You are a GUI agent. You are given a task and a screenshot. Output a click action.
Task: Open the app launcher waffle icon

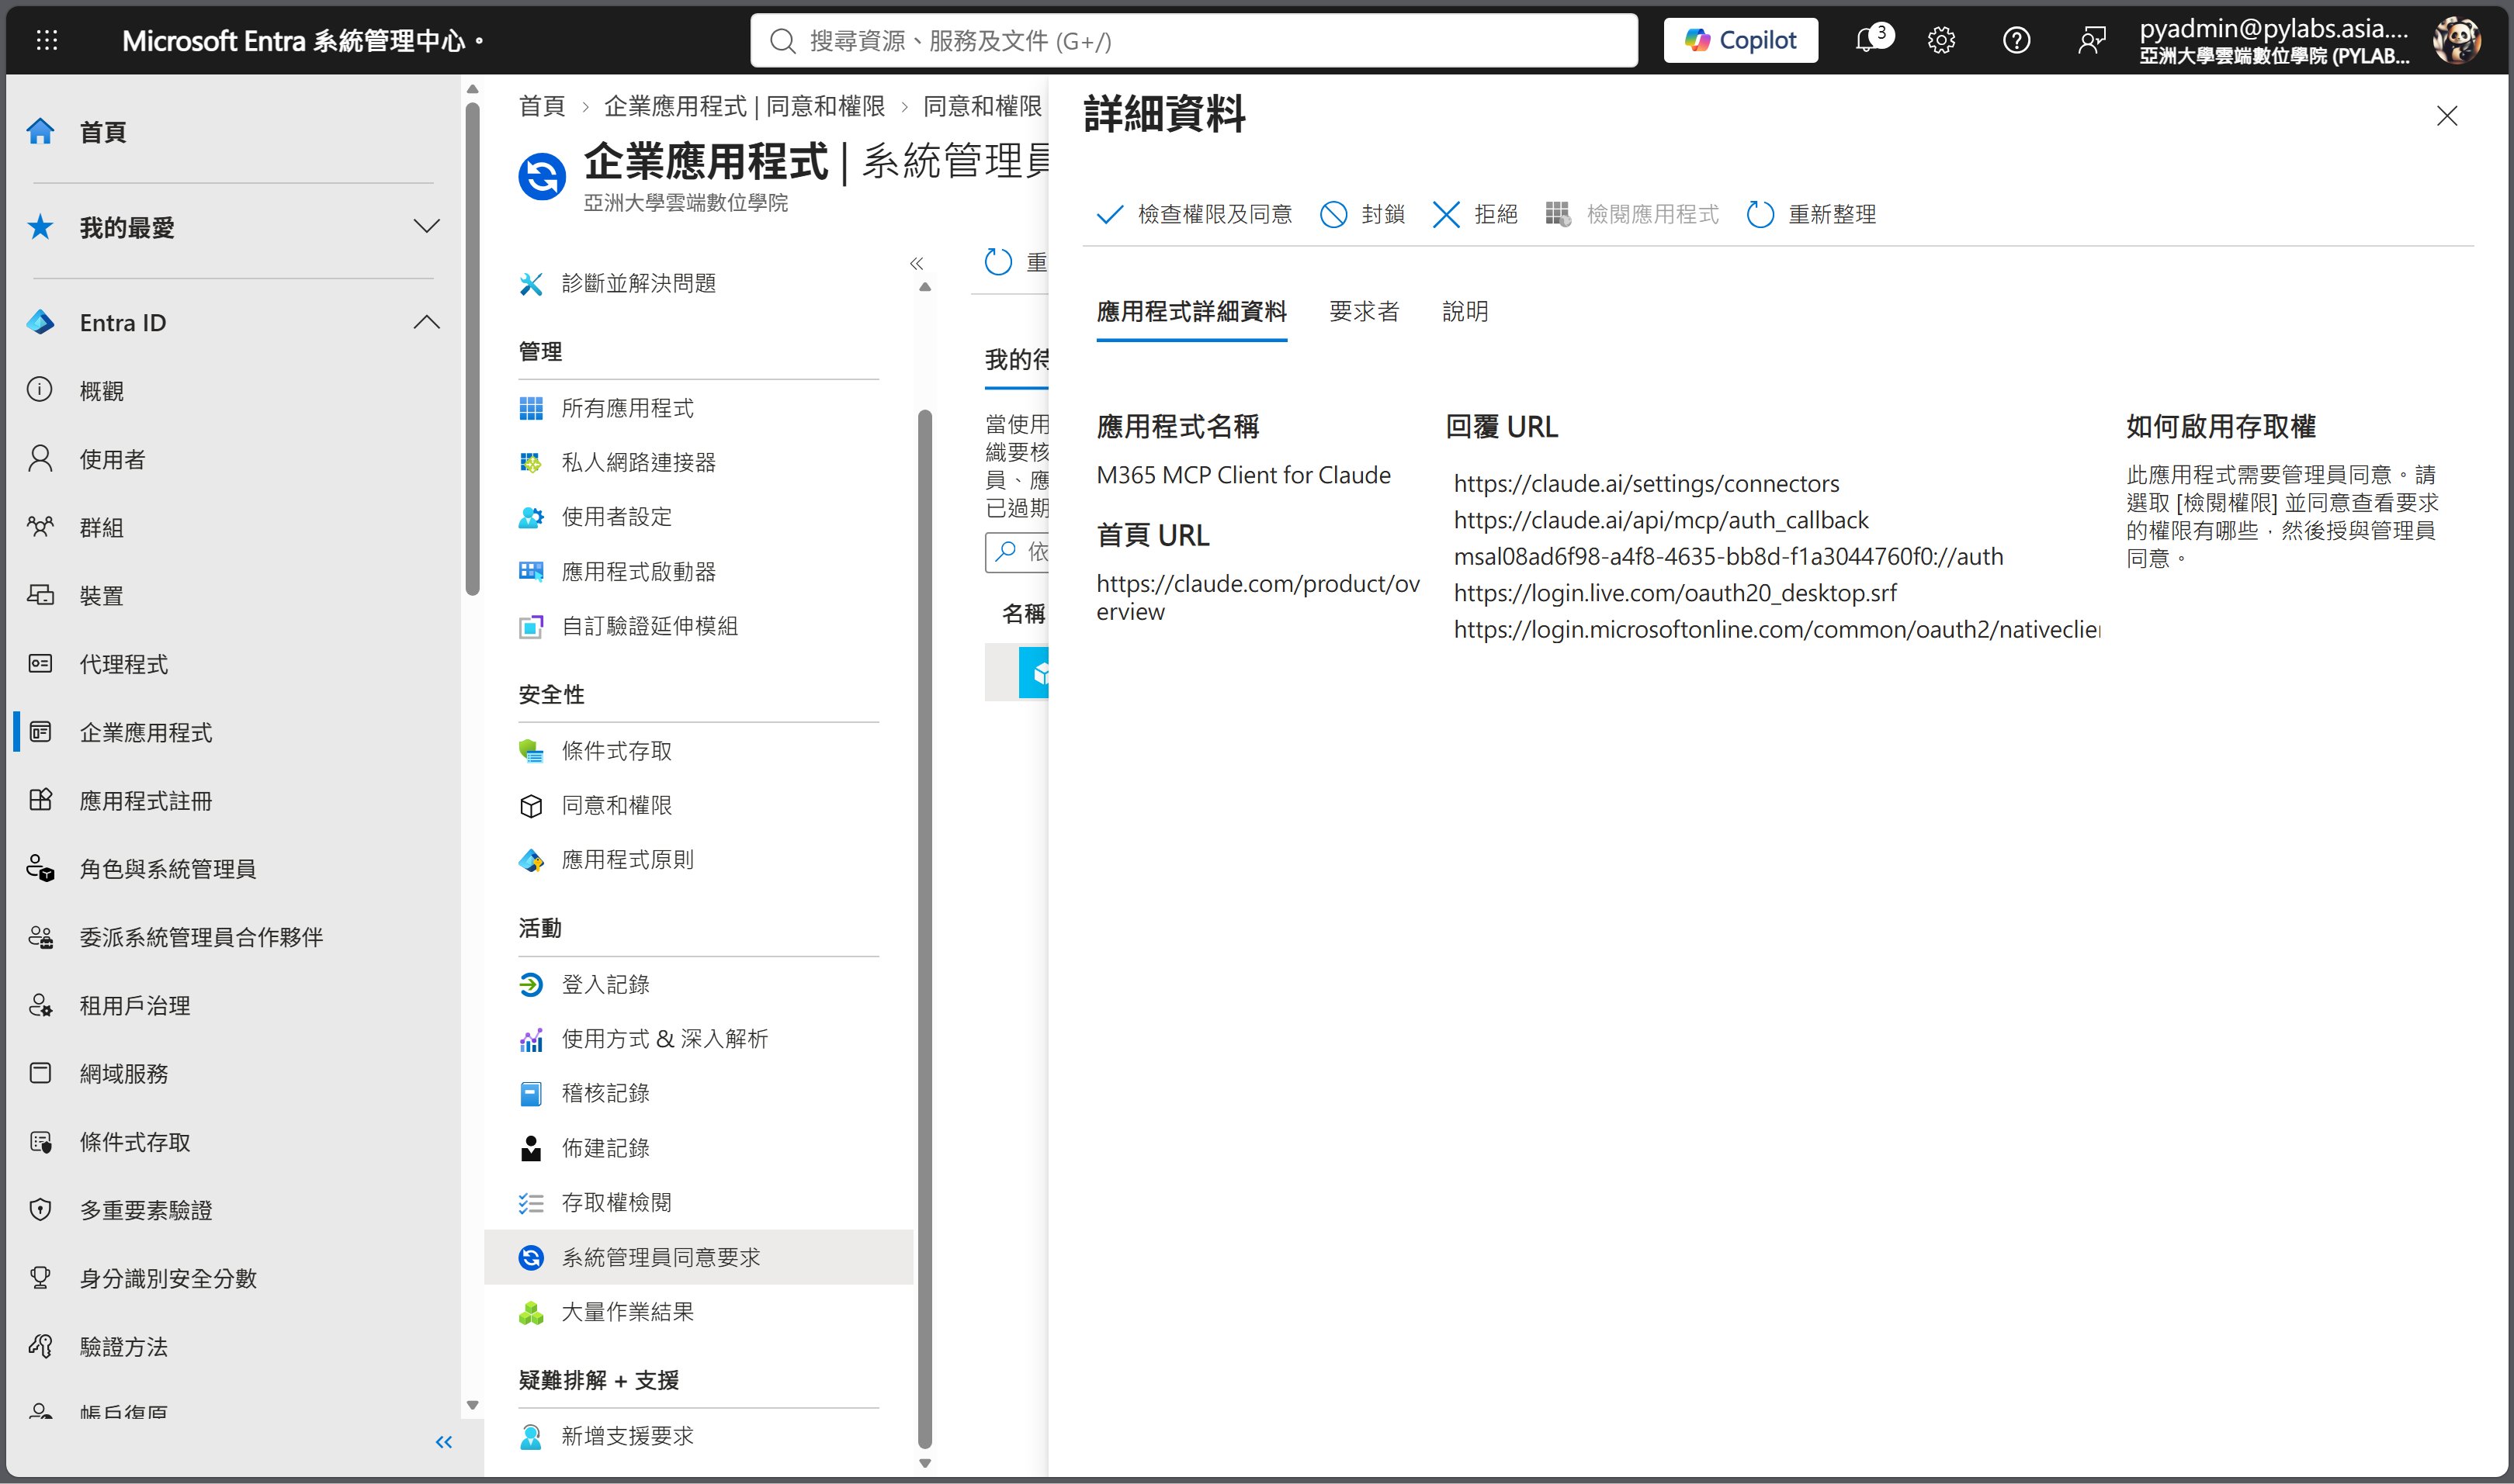[x=47, y=40]
